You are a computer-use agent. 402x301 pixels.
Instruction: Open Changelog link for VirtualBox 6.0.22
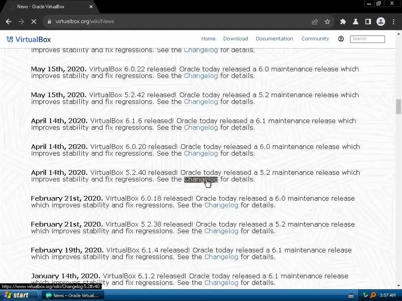coord(201,76)
